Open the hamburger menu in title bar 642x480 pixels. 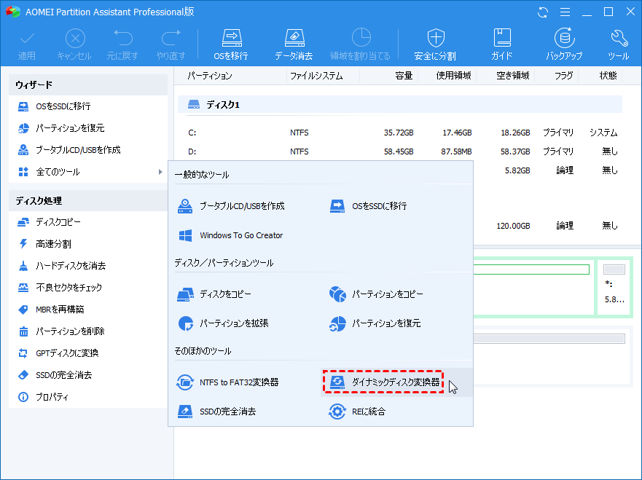(x=565, y=12)
